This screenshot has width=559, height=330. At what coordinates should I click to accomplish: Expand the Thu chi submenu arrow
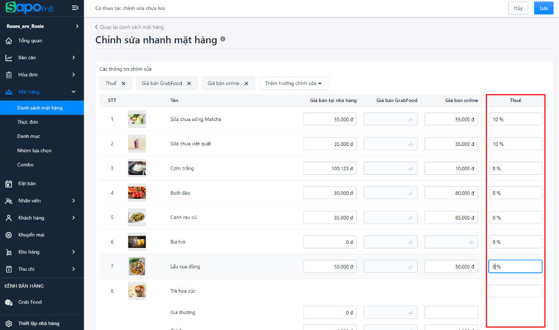[x=74, y=269]
